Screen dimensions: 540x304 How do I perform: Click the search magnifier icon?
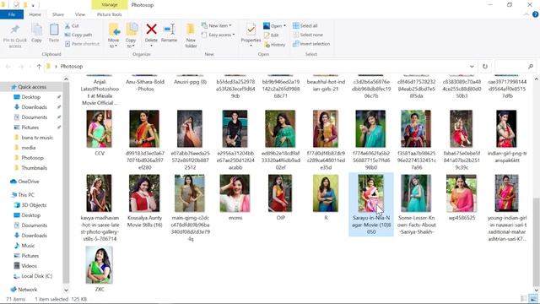[x=531, y=67]
